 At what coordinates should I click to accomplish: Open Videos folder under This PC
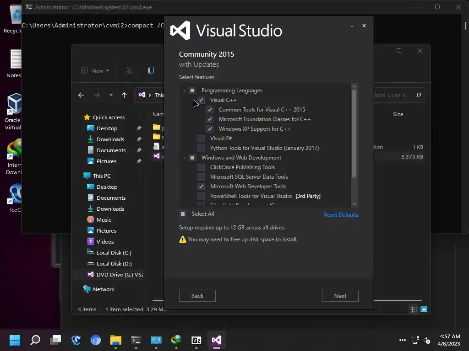point(105,242)
